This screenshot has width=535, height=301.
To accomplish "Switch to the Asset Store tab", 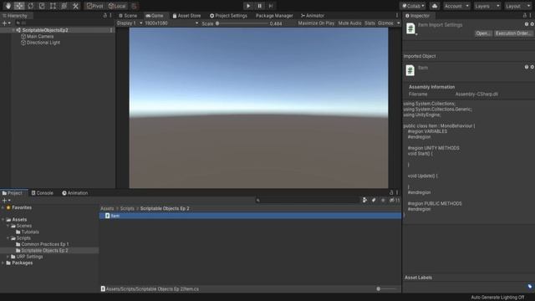I will 186,16.
